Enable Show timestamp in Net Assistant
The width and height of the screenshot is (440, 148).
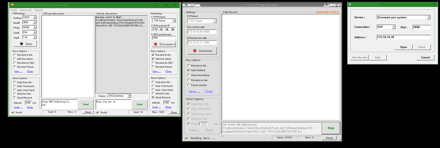coord(189,75)
